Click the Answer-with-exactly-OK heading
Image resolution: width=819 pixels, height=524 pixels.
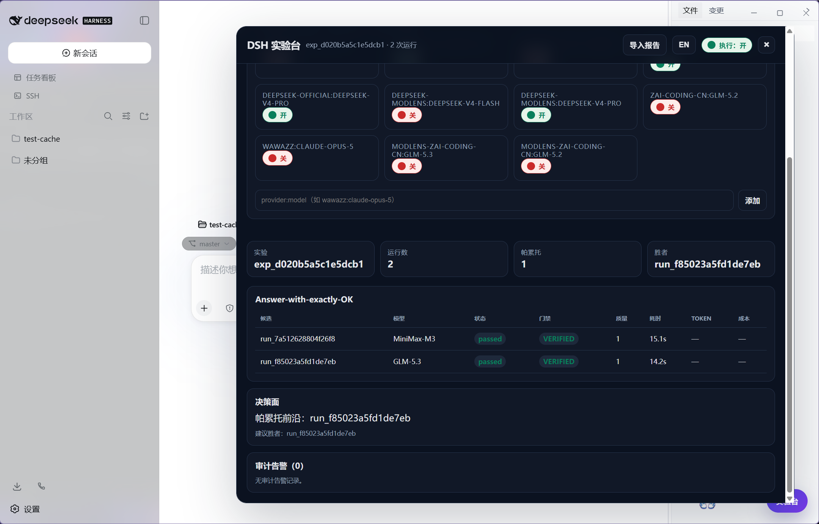[304, 299]
